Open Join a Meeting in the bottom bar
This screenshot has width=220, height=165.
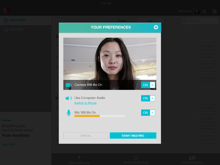[192, 159]
